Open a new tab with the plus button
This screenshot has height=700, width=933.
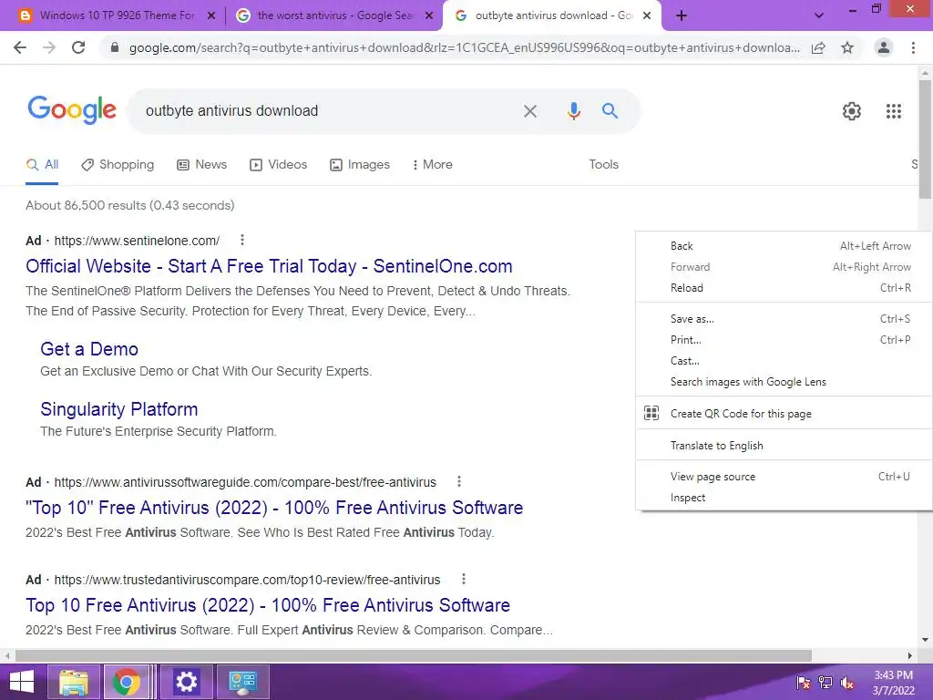682,16
